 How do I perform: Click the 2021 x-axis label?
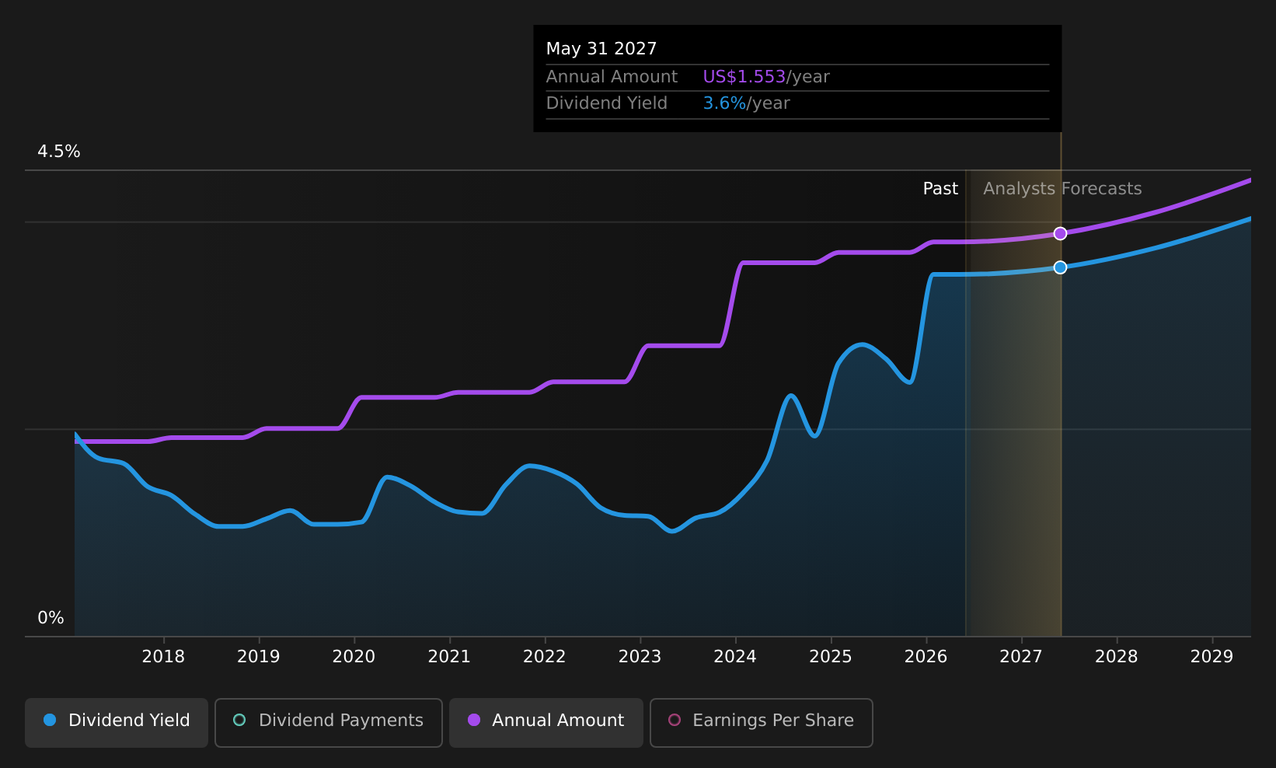tap(449, 657)
